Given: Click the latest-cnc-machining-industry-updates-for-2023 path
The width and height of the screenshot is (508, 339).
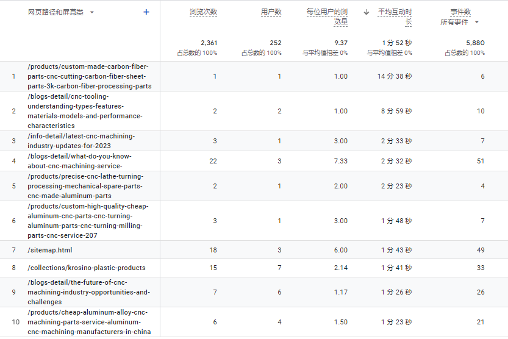Looking at the screenshot, I should point(81,141).
